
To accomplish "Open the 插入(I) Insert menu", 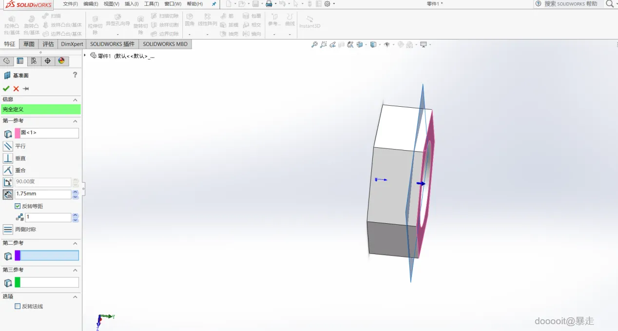I will (132, 4).
